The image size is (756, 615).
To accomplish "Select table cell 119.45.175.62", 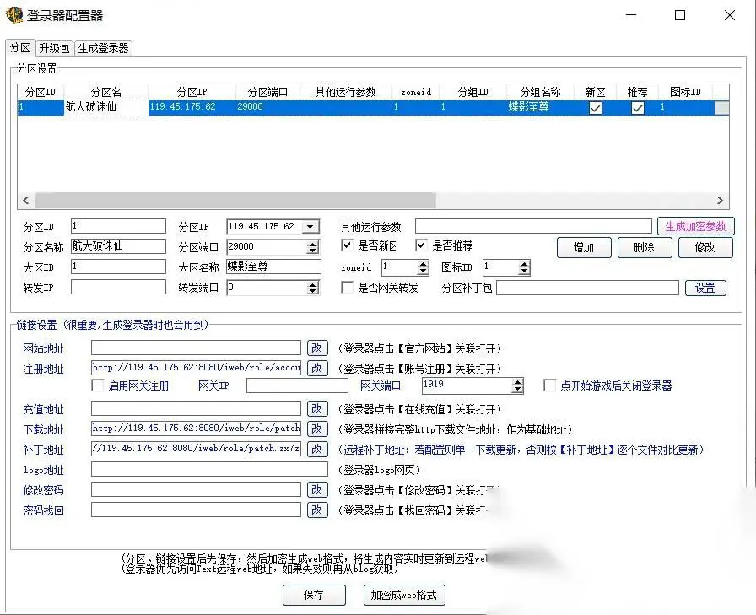I will [x=192, y=107].
